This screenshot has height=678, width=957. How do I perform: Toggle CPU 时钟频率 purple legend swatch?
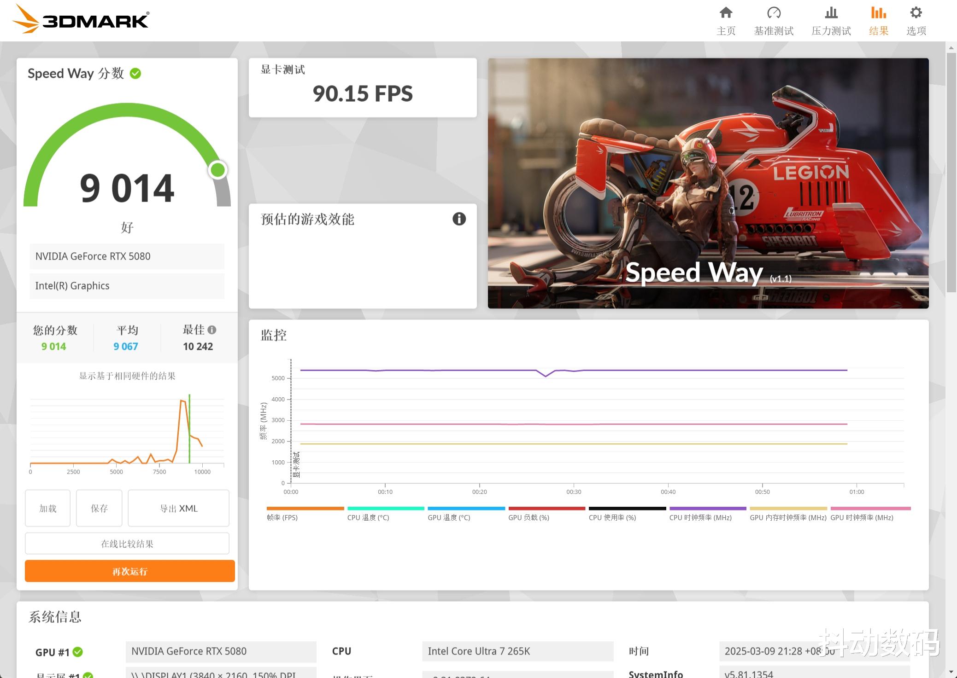[707, 509]
